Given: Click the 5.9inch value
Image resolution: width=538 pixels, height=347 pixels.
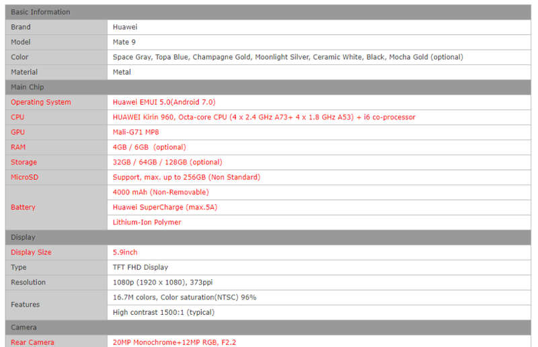Looking at the screenshot, I should point(125,252).
